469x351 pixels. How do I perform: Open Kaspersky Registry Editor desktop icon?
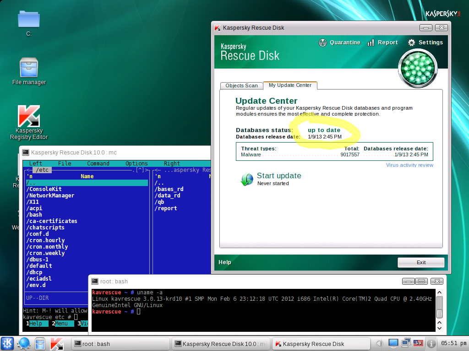[x=29, y=122]
